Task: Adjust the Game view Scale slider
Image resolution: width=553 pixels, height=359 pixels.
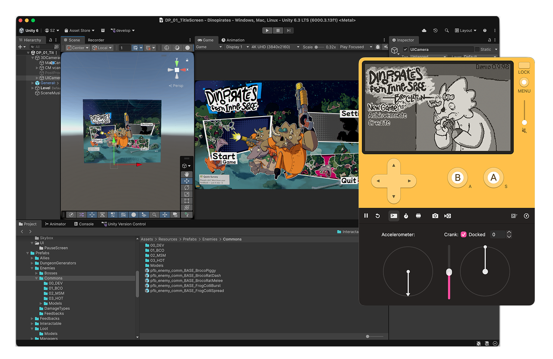Action: point(319,47)
